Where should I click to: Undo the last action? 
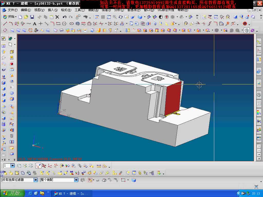click(64, 17)
